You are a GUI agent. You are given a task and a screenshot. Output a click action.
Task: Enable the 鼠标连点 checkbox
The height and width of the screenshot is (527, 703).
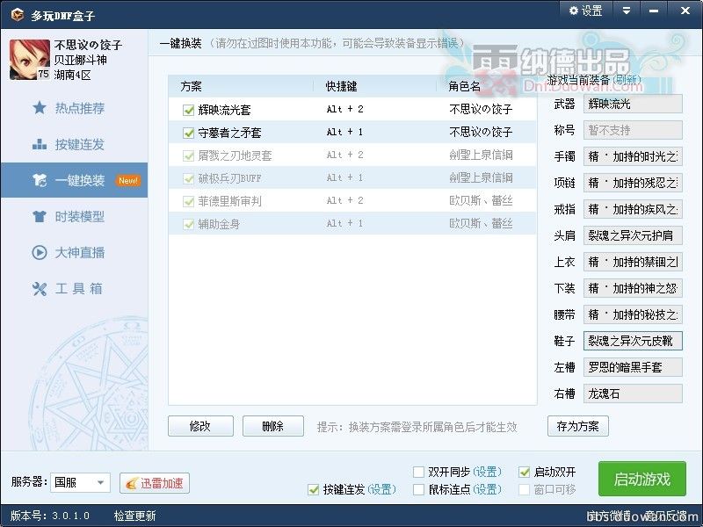pyautogui.click(x=418, y=489)
